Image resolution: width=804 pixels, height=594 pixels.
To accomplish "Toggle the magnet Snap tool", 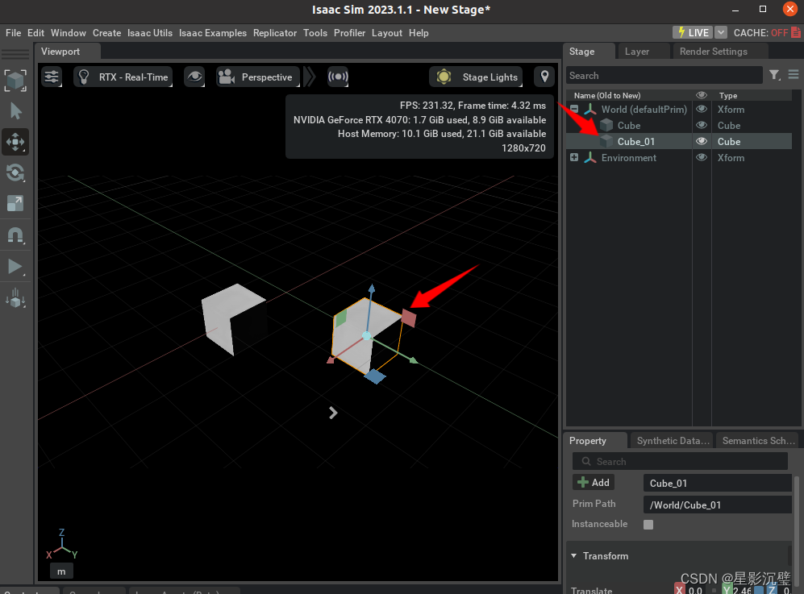I will (15, 235).
